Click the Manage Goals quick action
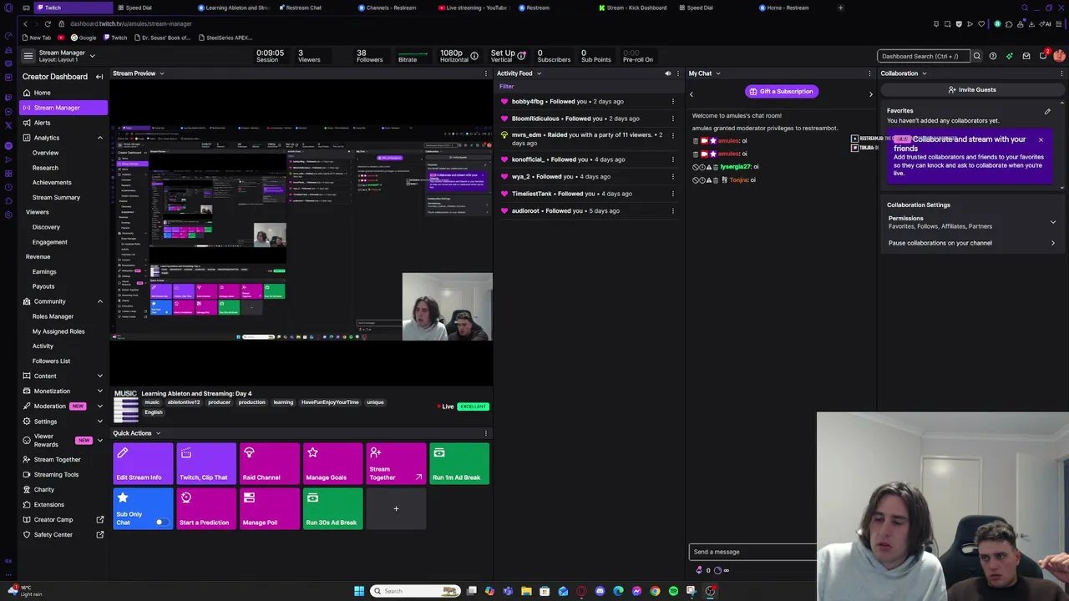Image resolution: width=1069 pixels, height=601 pixels. pos(333,463)
